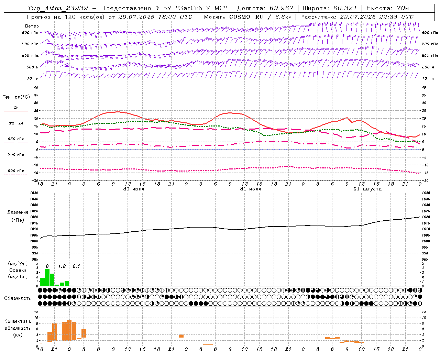The width and height of the screenshot is (440, 352).
Task: Click the station title Yug_Altai_23939
Action: (58, 8)
